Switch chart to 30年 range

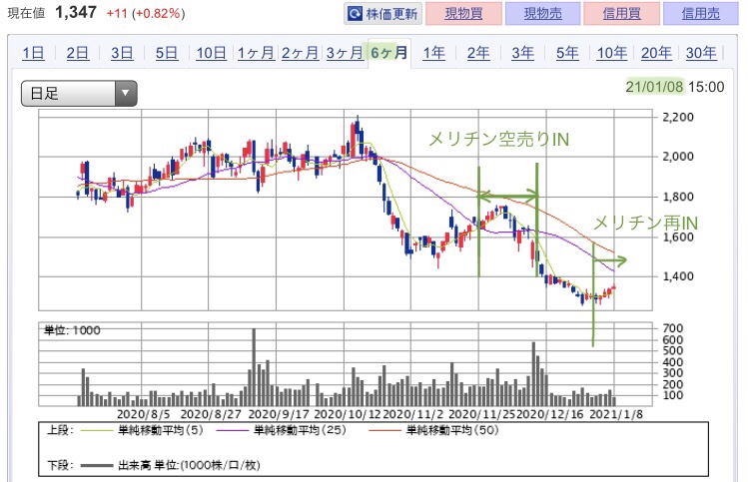coord(701,53)
